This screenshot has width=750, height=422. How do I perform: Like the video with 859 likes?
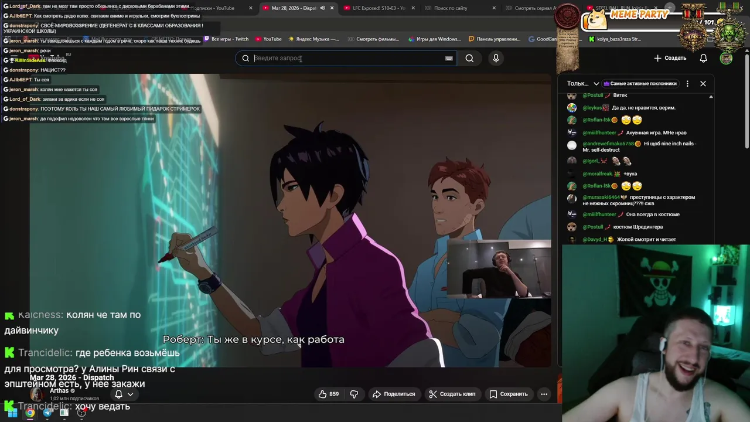[328, 394]
